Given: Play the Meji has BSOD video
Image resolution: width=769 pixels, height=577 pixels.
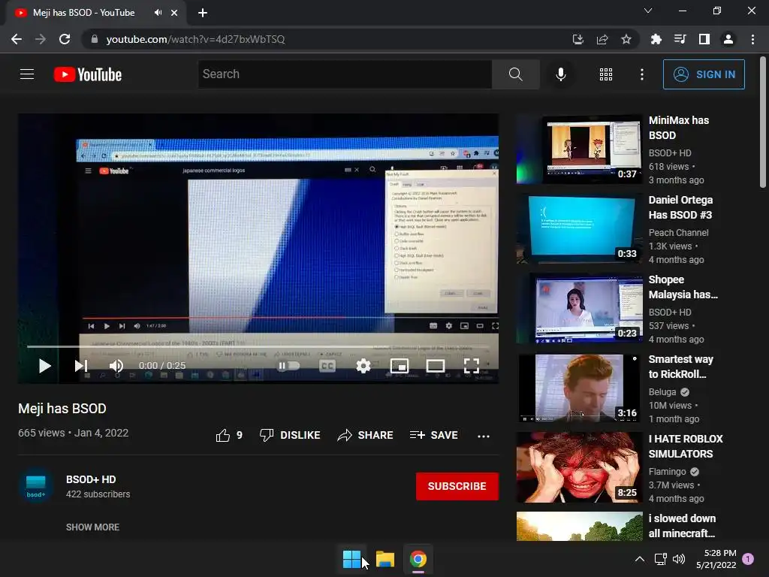Looking at the screenshot, I should pyautogui.click(x=44, y=366).
